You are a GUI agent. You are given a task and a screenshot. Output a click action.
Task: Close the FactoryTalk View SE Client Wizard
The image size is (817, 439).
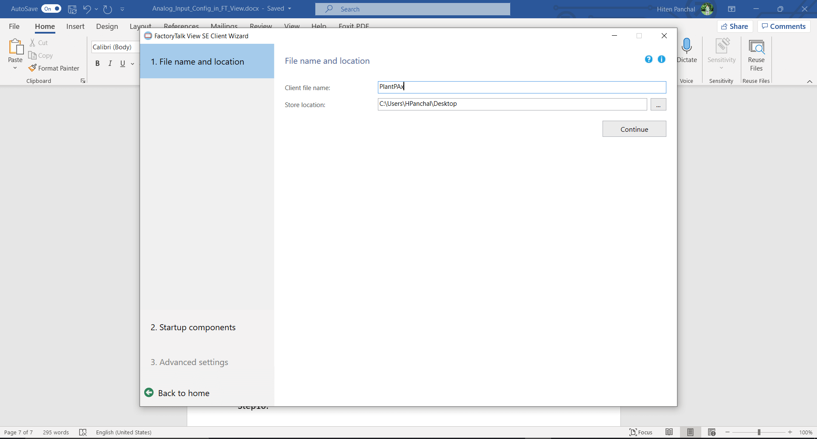664,36
